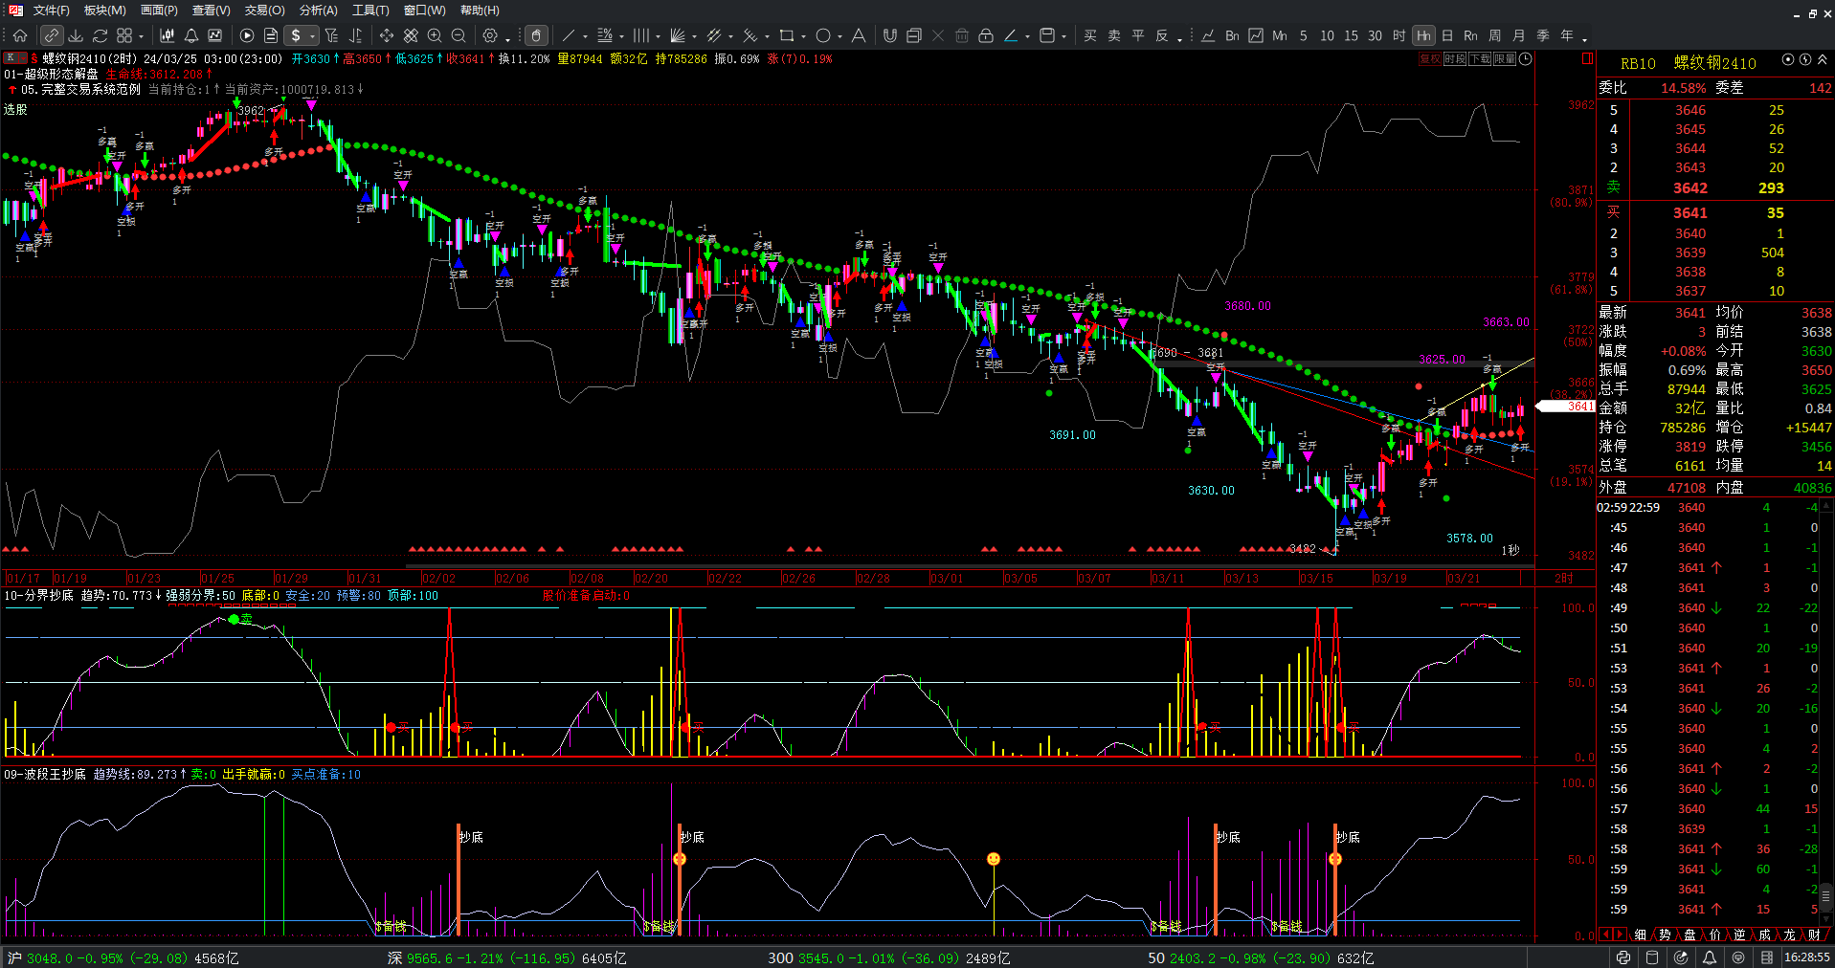Click the Home icon in toolbar
This screenshot has height=968, width=1835.
pyautogui.click(x=20, y=35)
